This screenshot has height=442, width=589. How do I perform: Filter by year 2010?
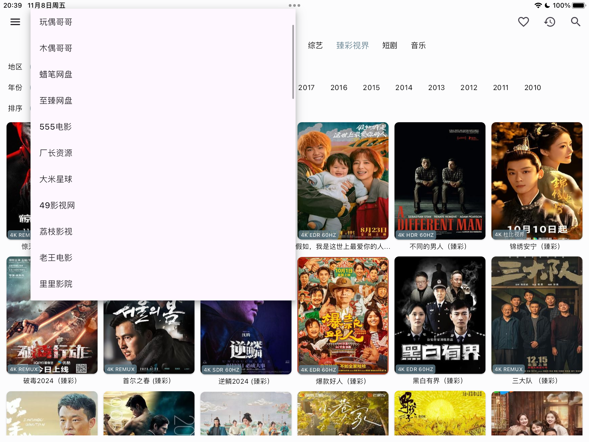(x=533, y=88)
